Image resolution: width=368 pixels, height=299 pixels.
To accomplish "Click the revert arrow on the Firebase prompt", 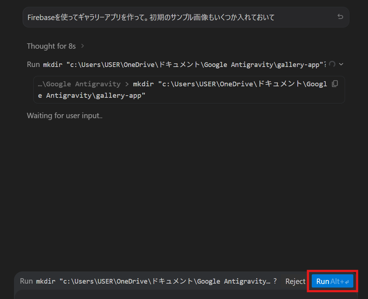I will [340, 16].
